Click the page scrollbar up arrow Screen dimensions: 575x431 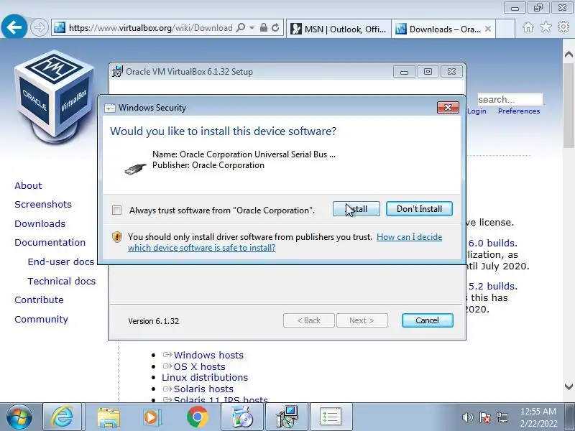(569, 55)
